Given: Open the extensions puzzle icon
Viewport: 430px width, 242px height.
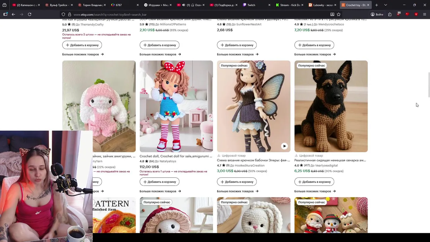Looking at the screenshot, I should 390,14.
